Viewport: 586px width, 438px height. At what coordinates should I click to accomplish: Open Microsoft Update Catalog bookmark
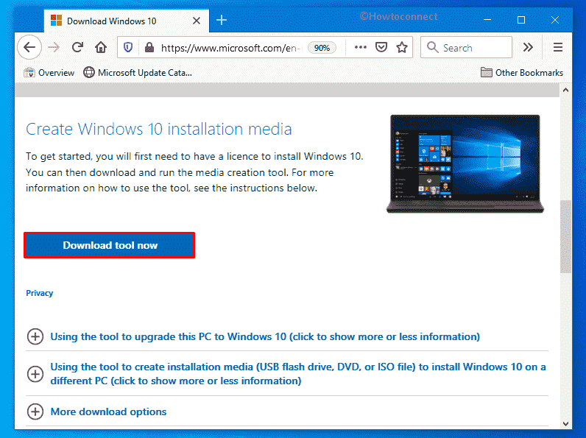tap(138, 72)
